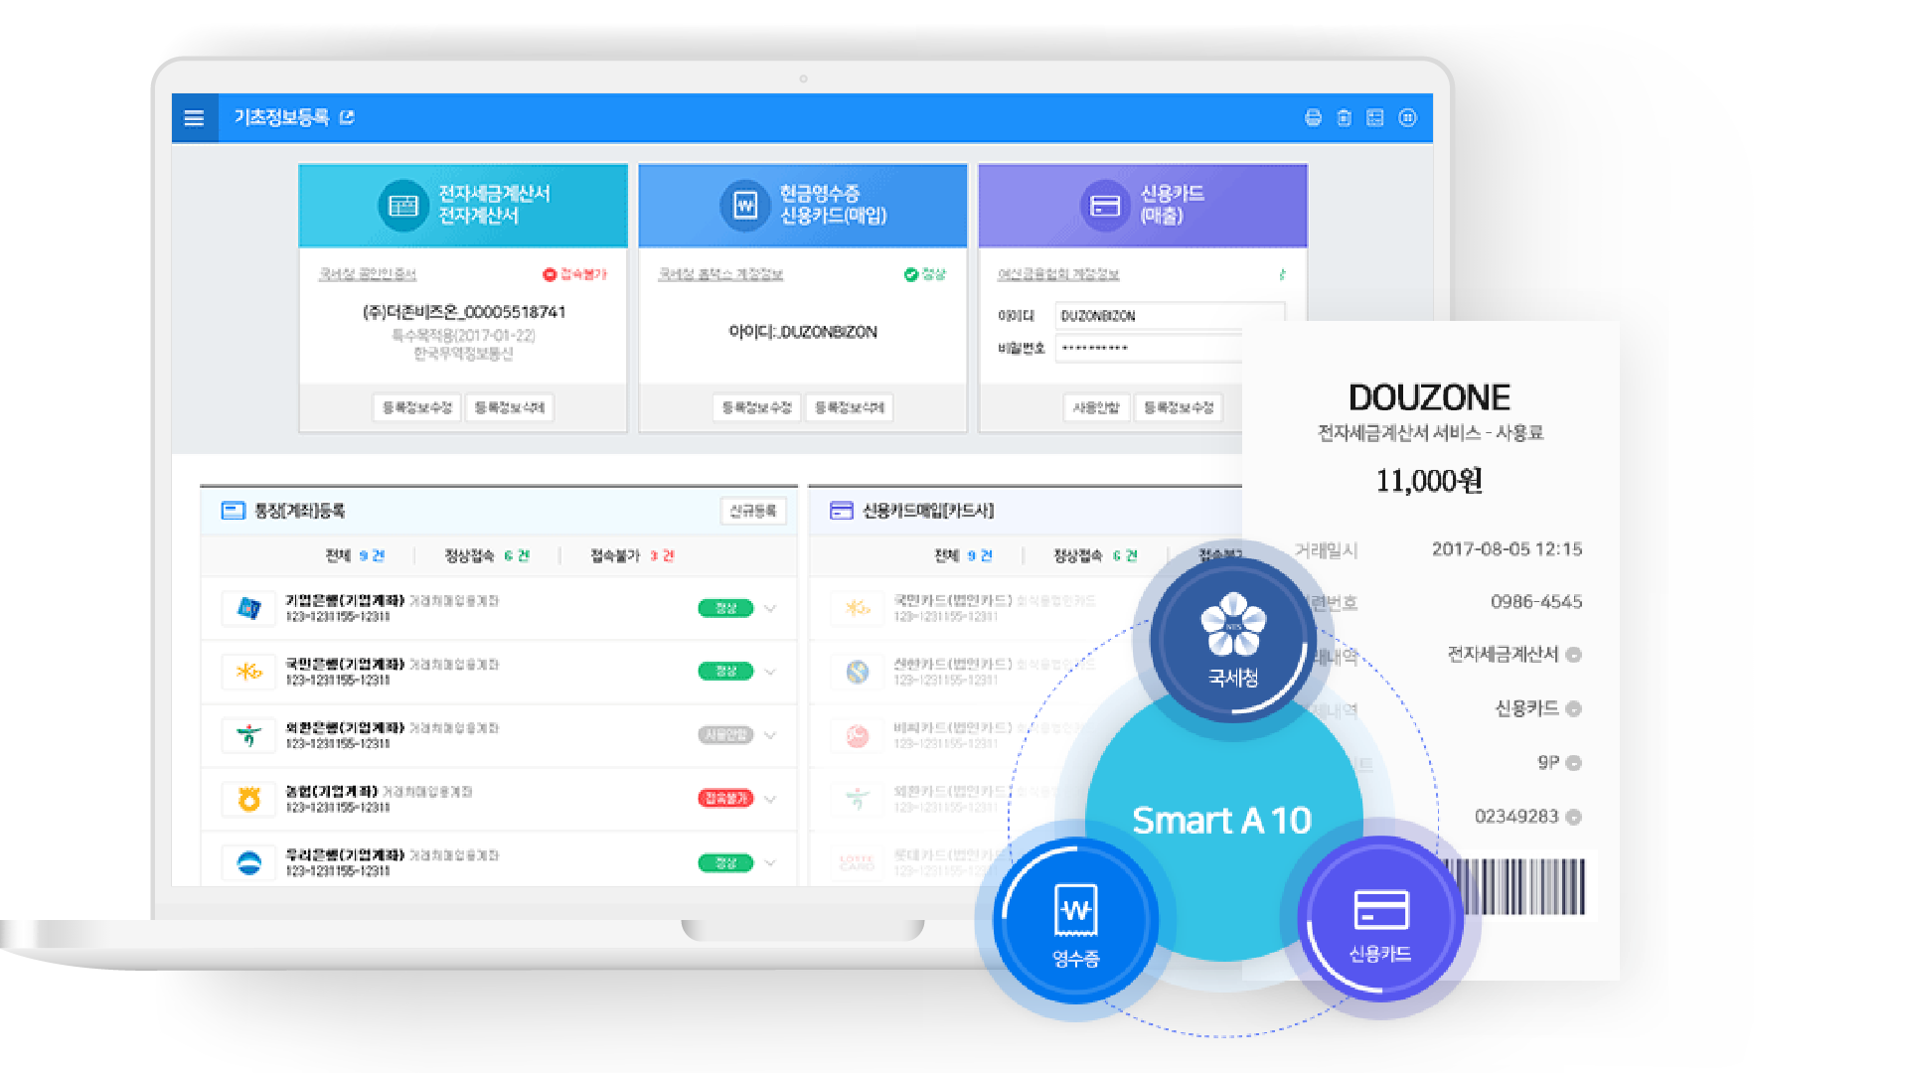
Task: Click 등록정보삭제 in 현금영수증 card
Action: [849, 407]
